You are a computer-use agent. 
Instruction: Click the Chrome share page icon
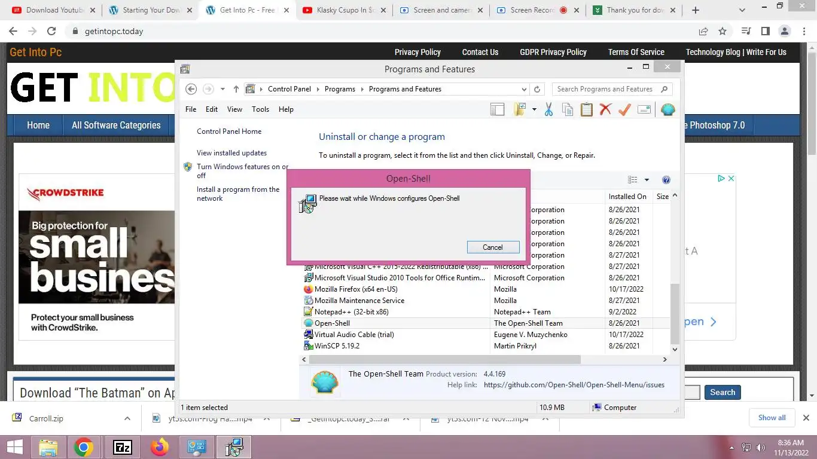(703, 31)
